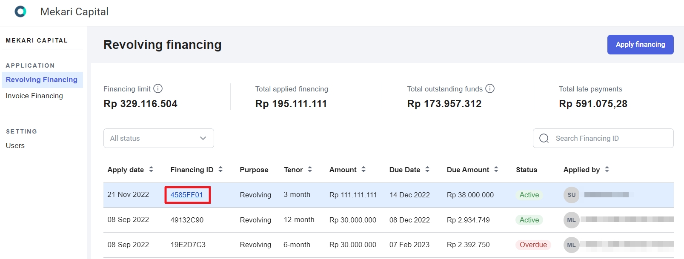684x259 pixels.
Task: Click total applied financing Rp 195.111.111
Action: [291, 104]
